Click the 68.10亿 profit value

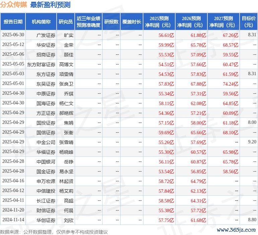pyautogui.click(x=231, y=133)
